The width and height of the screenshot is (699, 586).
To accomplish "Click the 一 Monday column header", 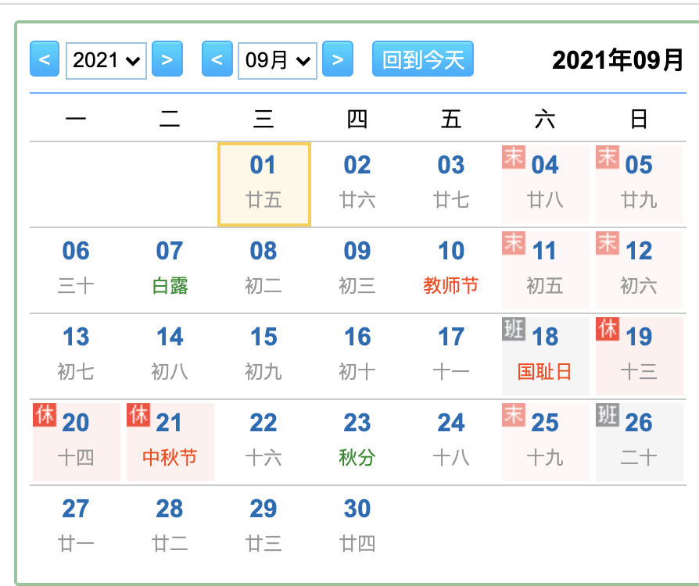I will point(76,119).
